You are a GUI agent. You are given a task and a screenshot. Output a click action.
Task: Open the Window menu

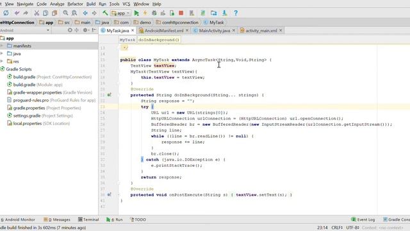pos(141,4)
